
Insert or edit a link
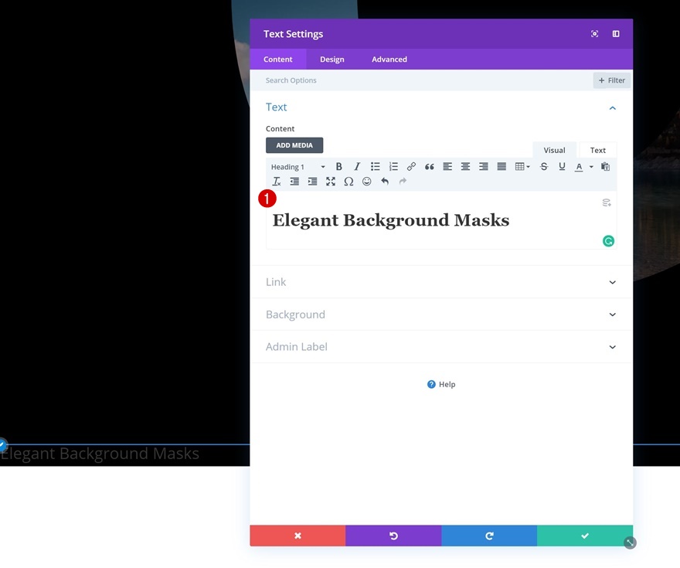(x=411, y=166)
